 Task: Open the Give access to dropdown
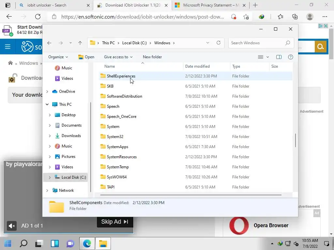(x=118, y=57)
